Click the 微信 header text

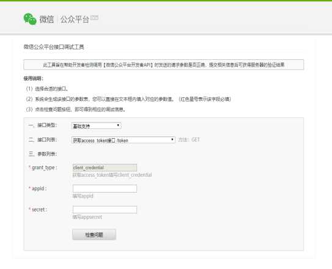point(46,20)
